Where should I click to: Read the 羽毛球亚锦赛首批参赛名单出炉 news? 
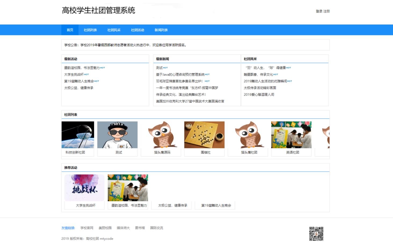point(180,81)
